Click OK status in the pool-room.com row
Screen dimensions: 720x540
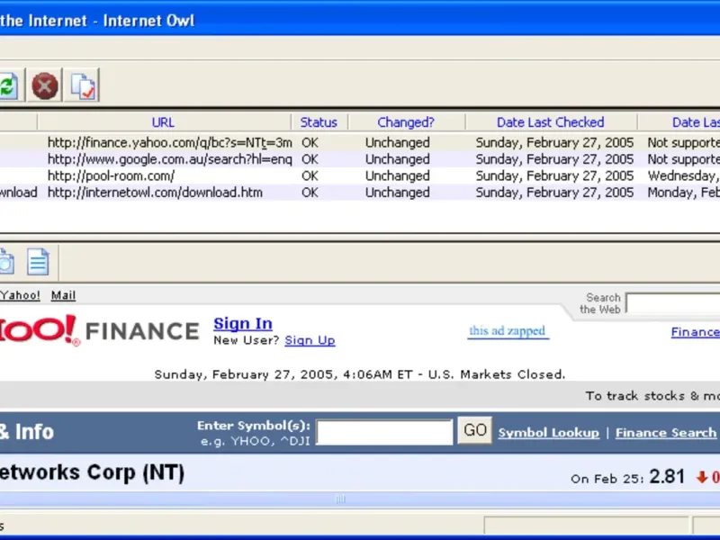[310, 175]
